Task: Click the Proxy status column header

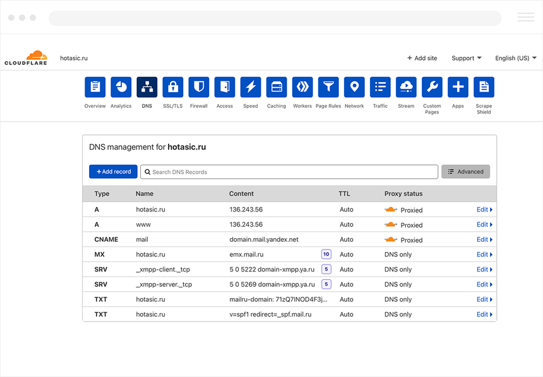Action: (x=403, y=194)
